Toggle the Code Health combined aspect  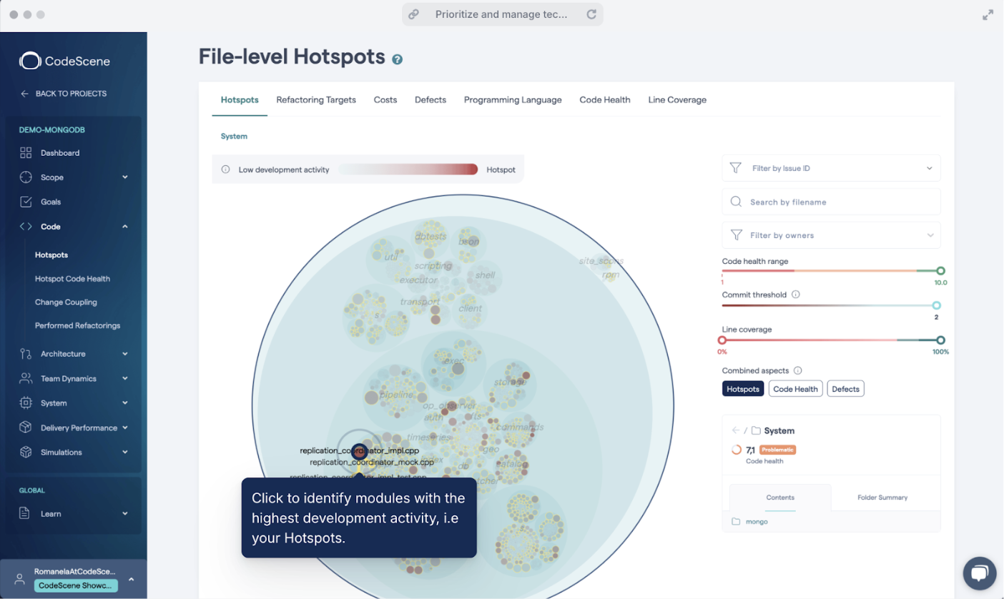795,389
